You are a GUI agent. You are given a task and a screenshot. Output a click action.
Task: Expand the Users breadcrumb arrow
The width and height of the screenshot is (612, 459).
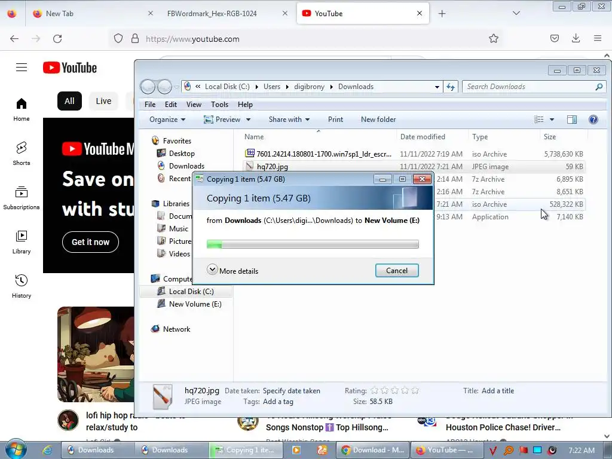[287, 87]
